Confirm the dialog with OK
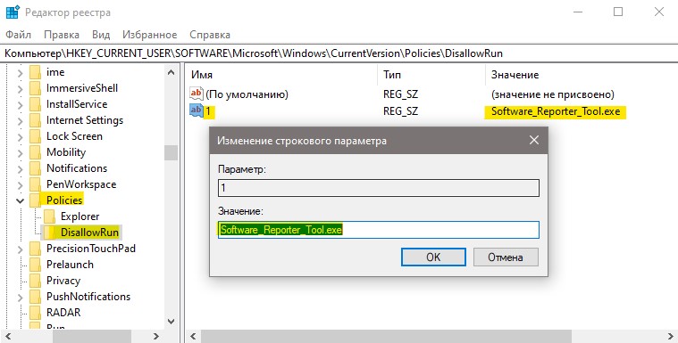The height and width of the screenshot is (343, 678). (x=433, y=257)
